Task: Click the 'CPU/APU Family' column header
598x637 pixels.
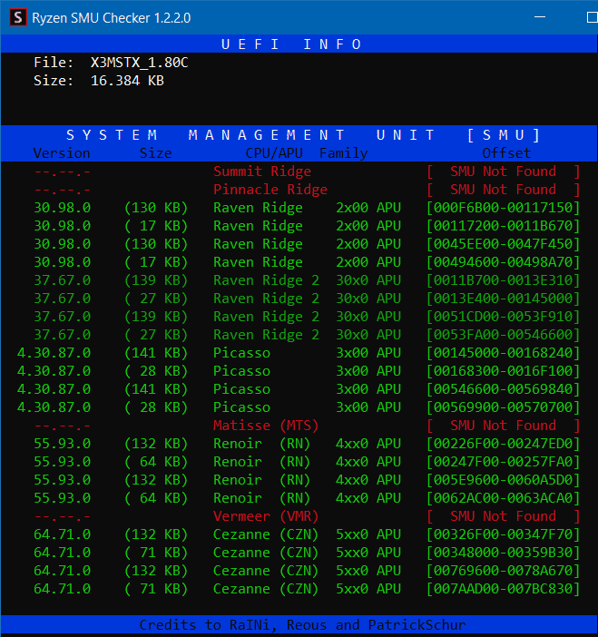Action: click(307, 153)
